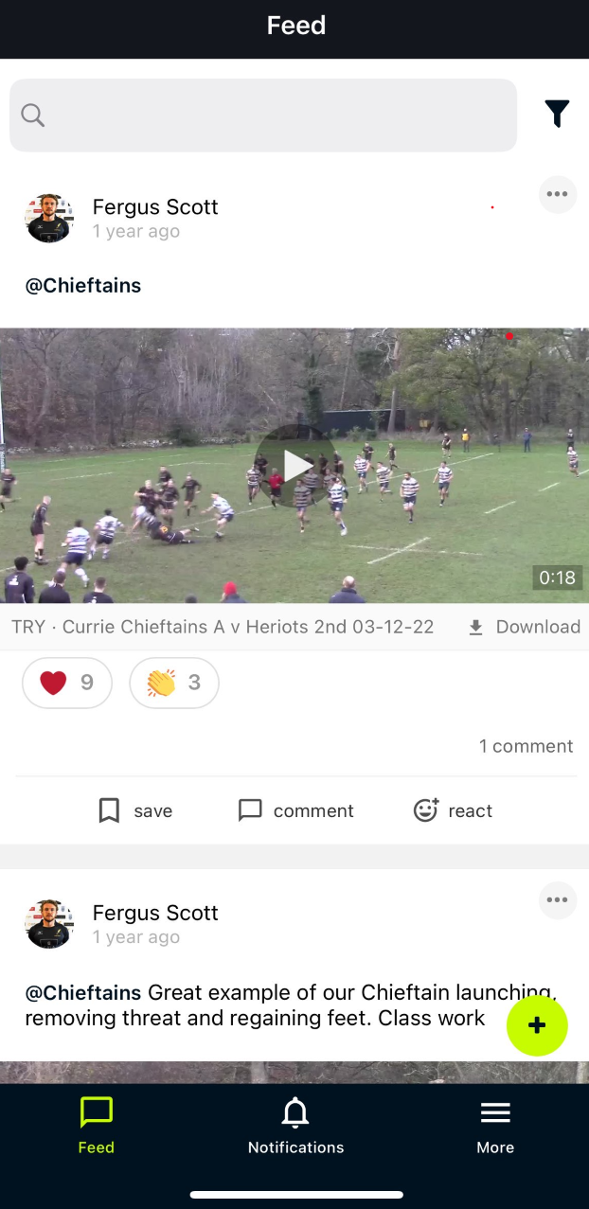Tap the green plus create button
Image resolution: width=589 pixels, height=1209 pixels.
click(x=537, y=1025)
